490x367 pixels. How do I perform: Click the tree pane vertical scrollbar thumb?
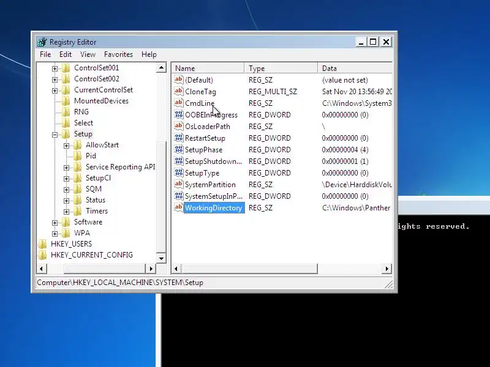pos(161,196)
